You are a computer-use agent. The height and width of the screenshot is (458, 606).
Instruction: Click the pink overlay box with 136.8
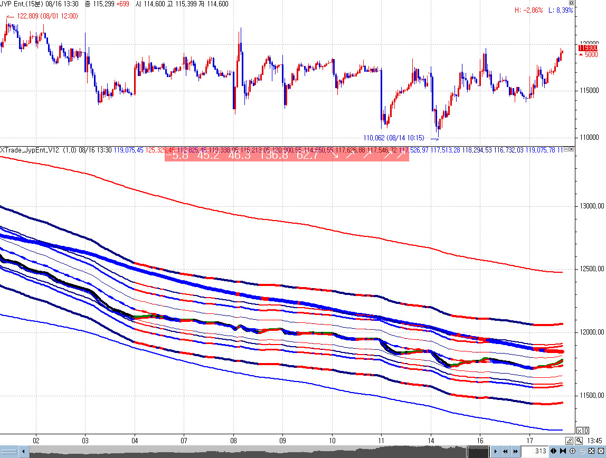point(287,155)
